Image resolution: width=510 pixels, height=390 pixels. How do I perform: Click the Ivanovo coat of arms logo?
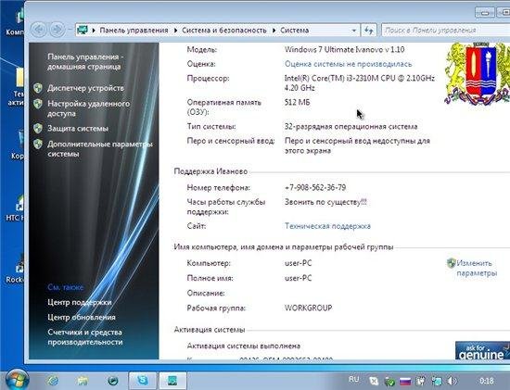coord(478,74)
